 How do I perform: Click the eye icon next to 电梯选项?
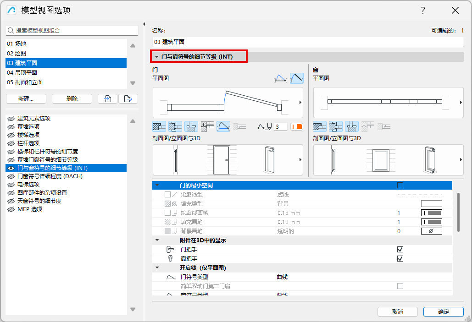coord(11,184)
